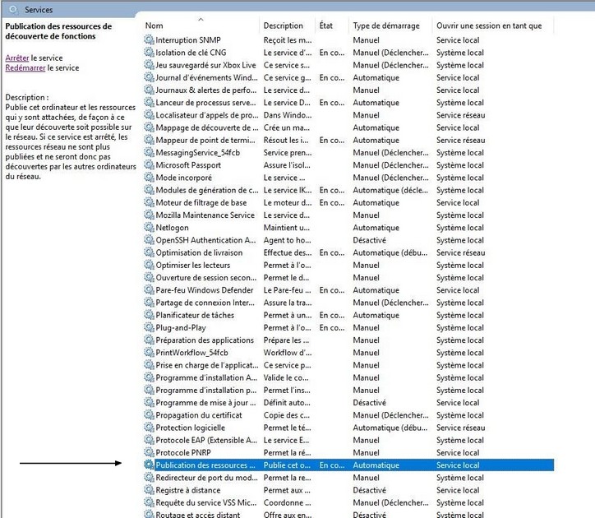Click gear icon for Planificateur de tâches
This screenshot has height=518, width=595.
tap(149, 315)
